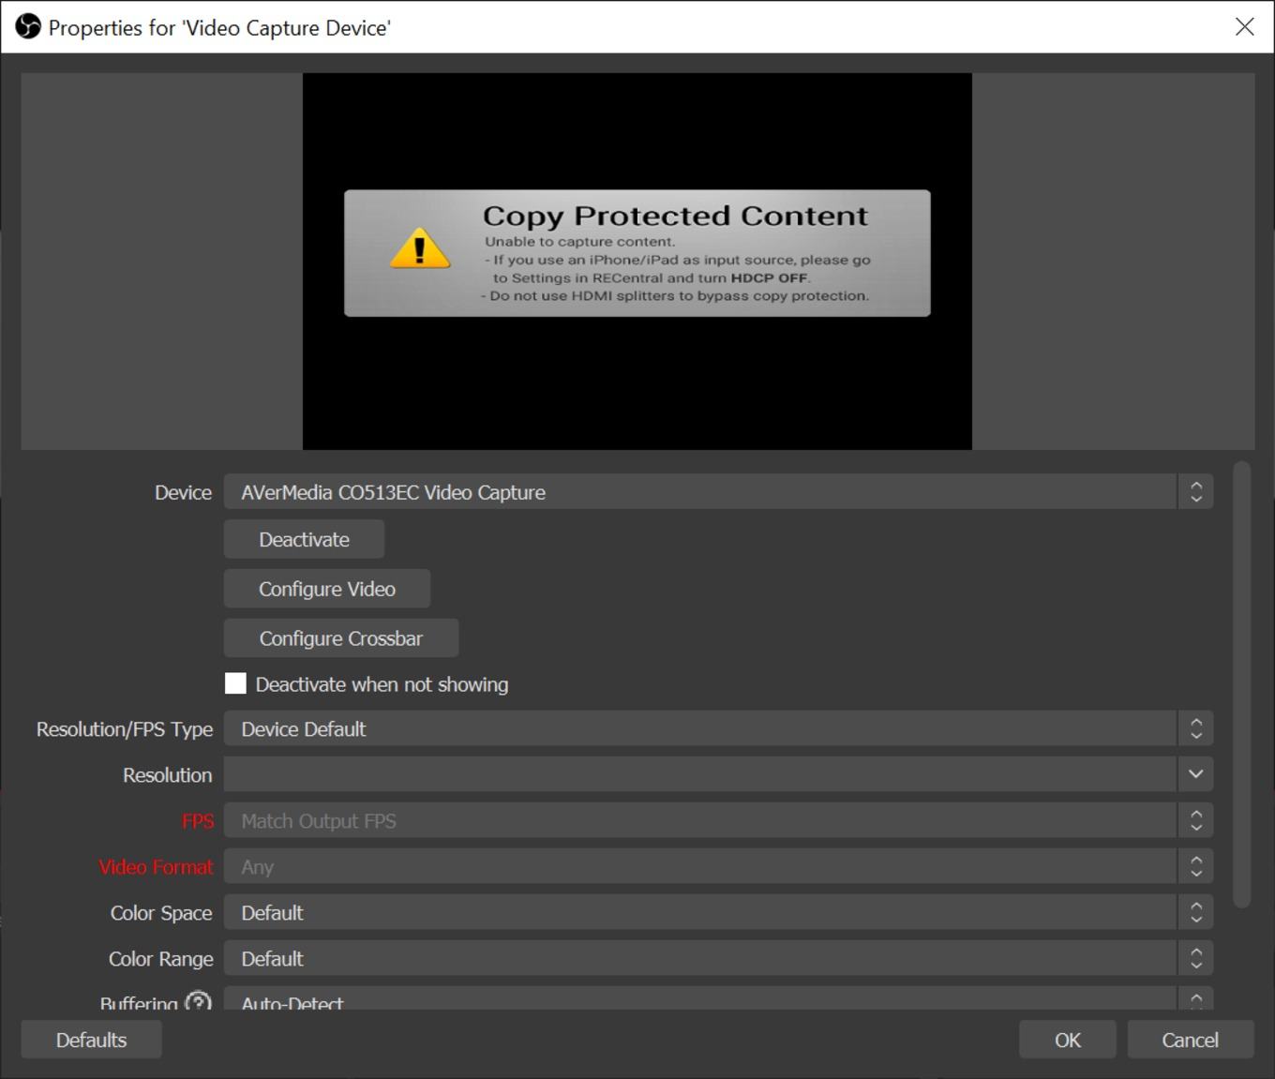The image size is (1275, 1079).
Task: Open the Resolution/FPS Type dropdown
Action: coord(718,728)
